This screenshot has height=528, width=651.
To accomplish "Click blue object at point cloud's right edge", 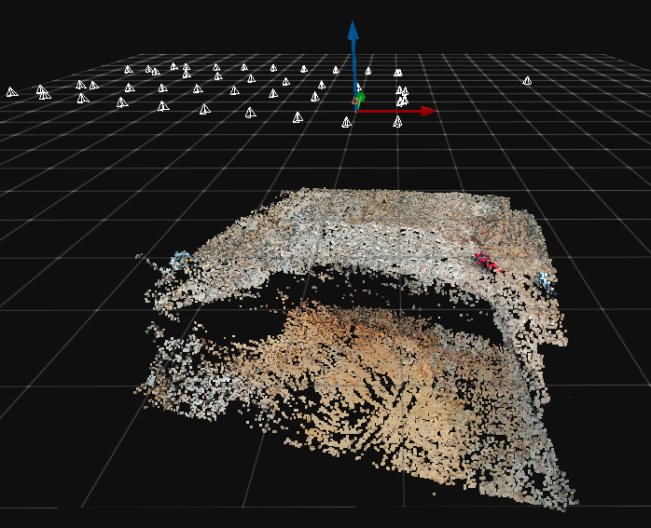I will coord(545,279).
